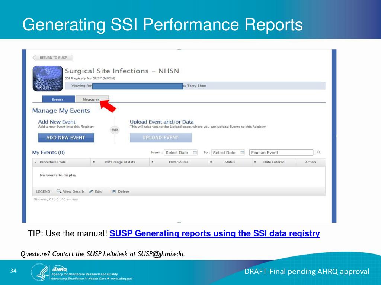Image resolution: width=381 pixels, height=285 pixels.
Task: Click the My Events (0) heading
Action: coord(49,153)
